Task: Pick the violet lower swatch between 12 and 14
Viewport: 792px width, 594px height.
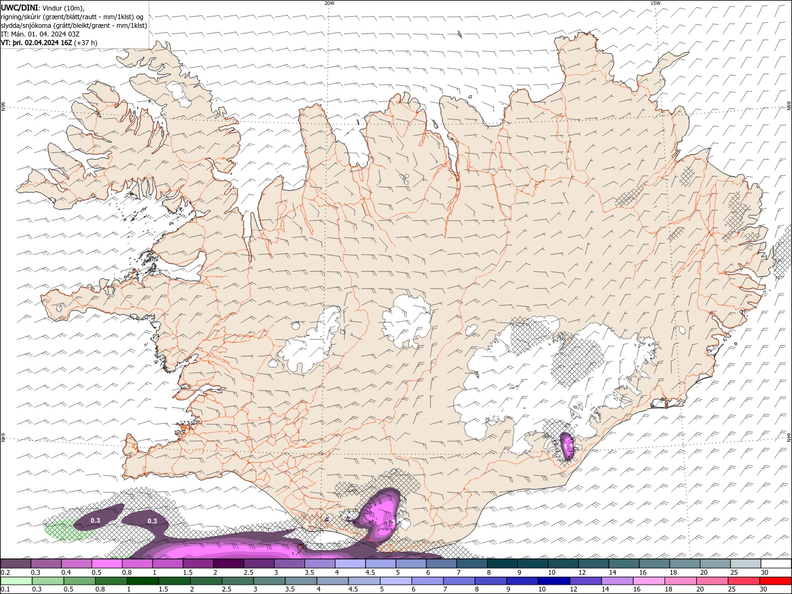Action: pyautogui.click(x=585, y=581)
